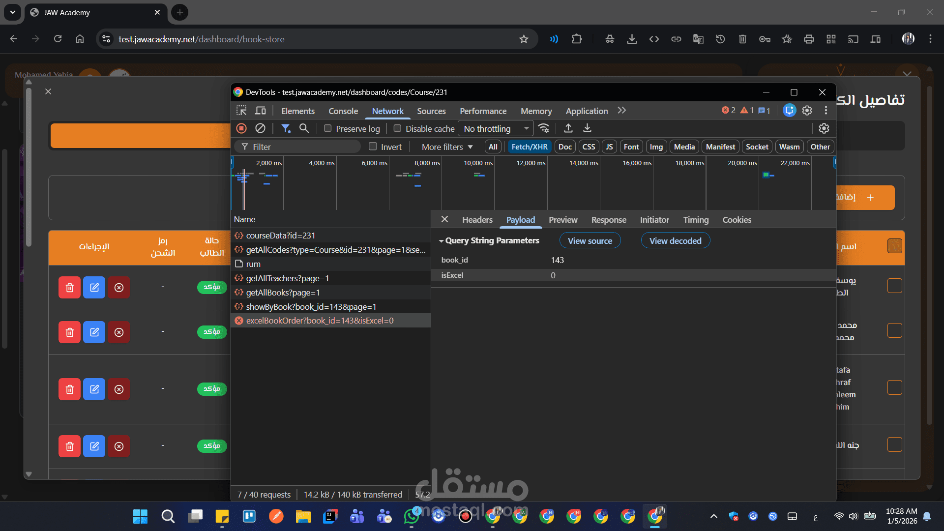The height and width of the screenshot is (531, 944).
Task: Click the View decoded button
Action: coord(676,240)
